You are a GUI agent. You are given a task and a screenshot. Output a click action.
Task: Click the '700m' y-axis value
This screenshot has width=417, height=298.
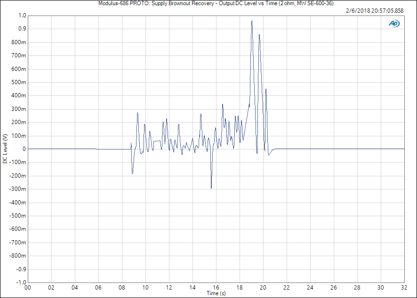(x=19, y=55)
